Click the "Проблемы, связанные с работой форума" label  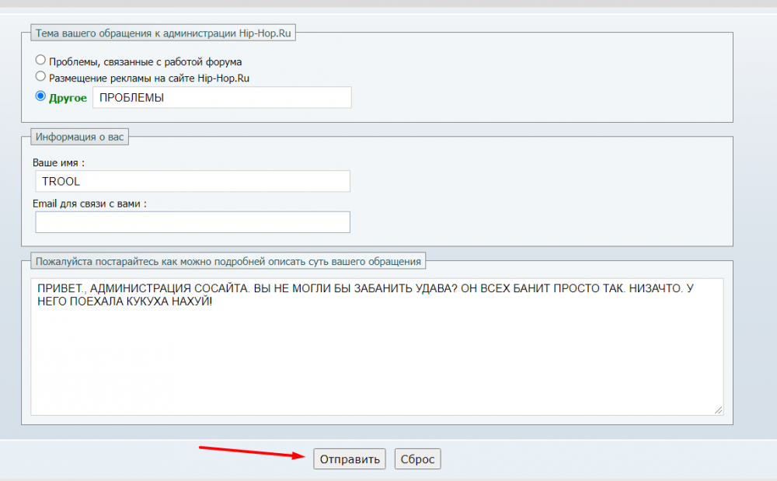click(x=145, y=62)
